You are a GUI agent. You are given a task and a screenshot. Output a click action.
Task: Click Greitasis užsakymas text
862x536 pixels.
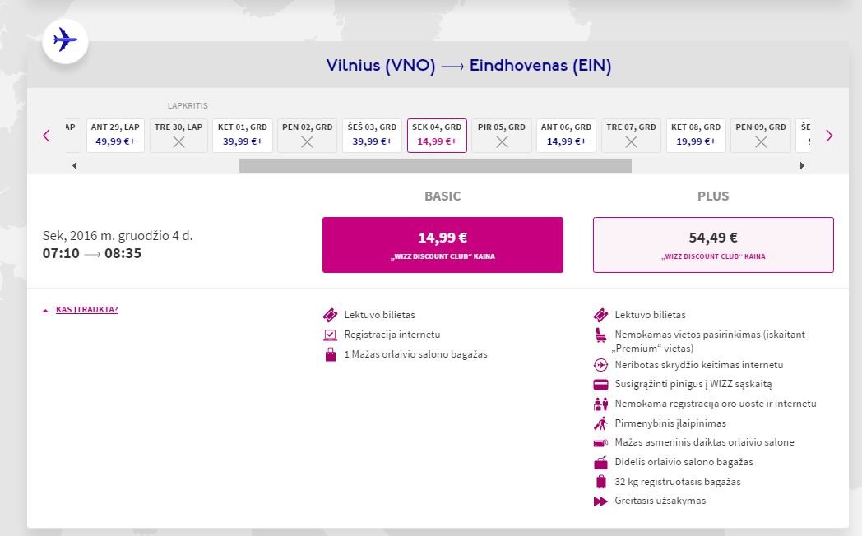click(660, 501)
